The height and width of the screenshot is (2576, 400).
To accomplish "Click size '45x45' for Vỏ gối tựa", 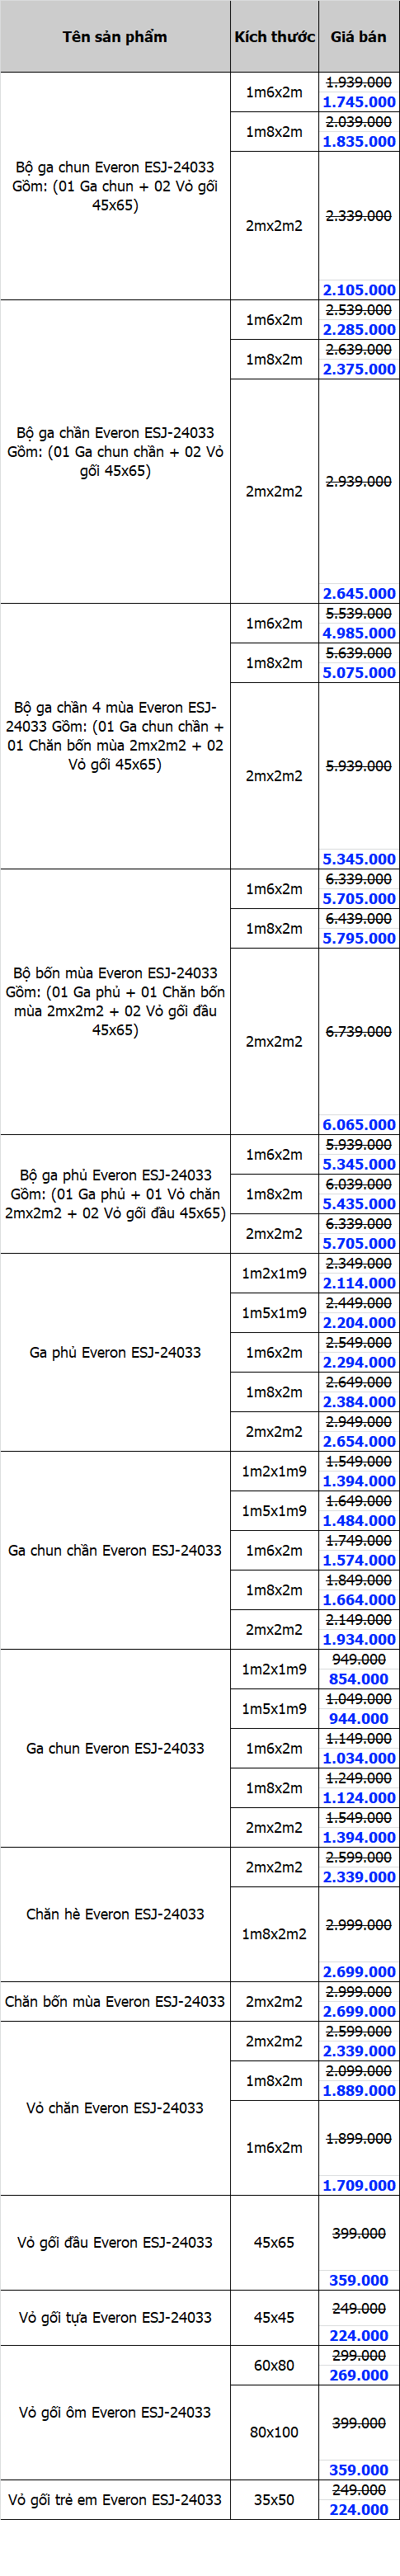I will point(274,2317).
